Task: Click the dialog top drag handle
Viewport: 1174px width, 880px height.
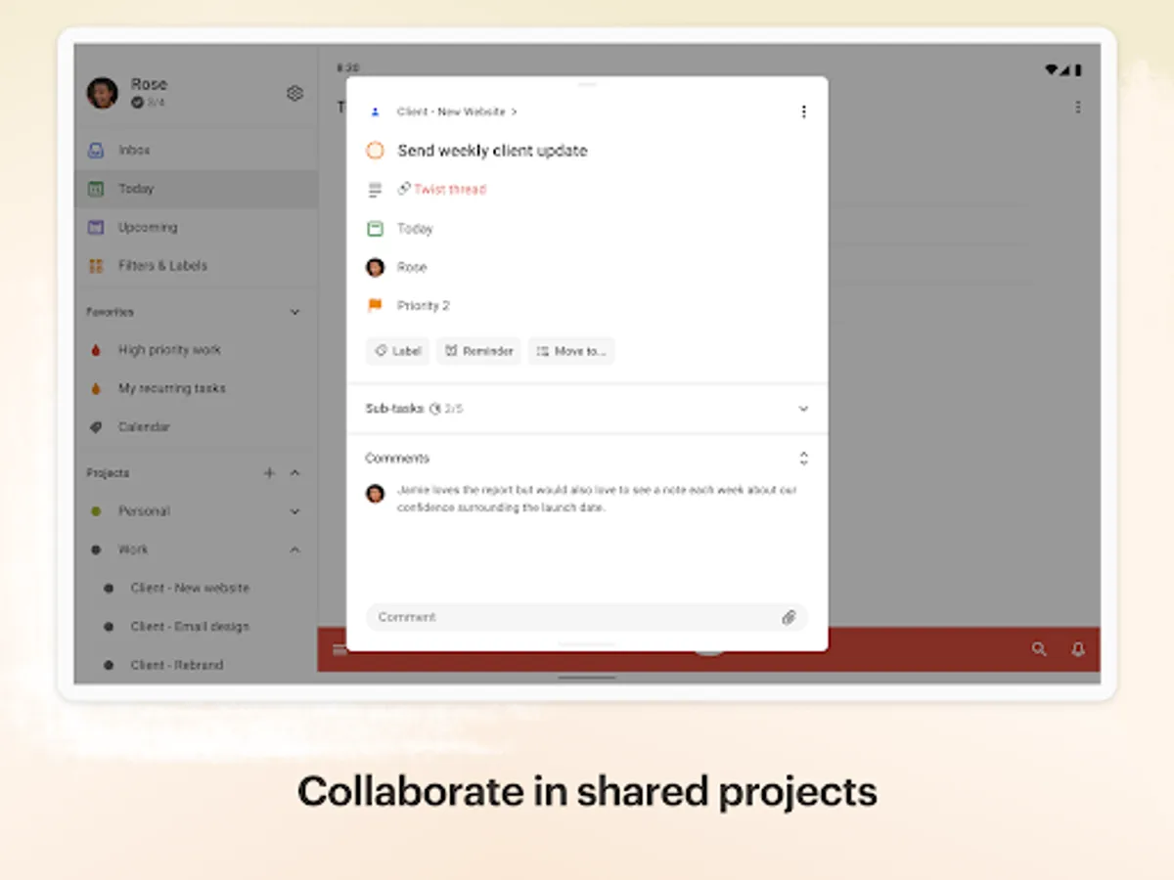Action: 587,85
